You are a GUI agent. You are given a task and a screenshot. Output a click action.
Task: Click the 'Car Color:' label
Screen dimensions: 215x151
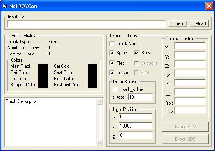pyautogui.click(x=63, y=66)
